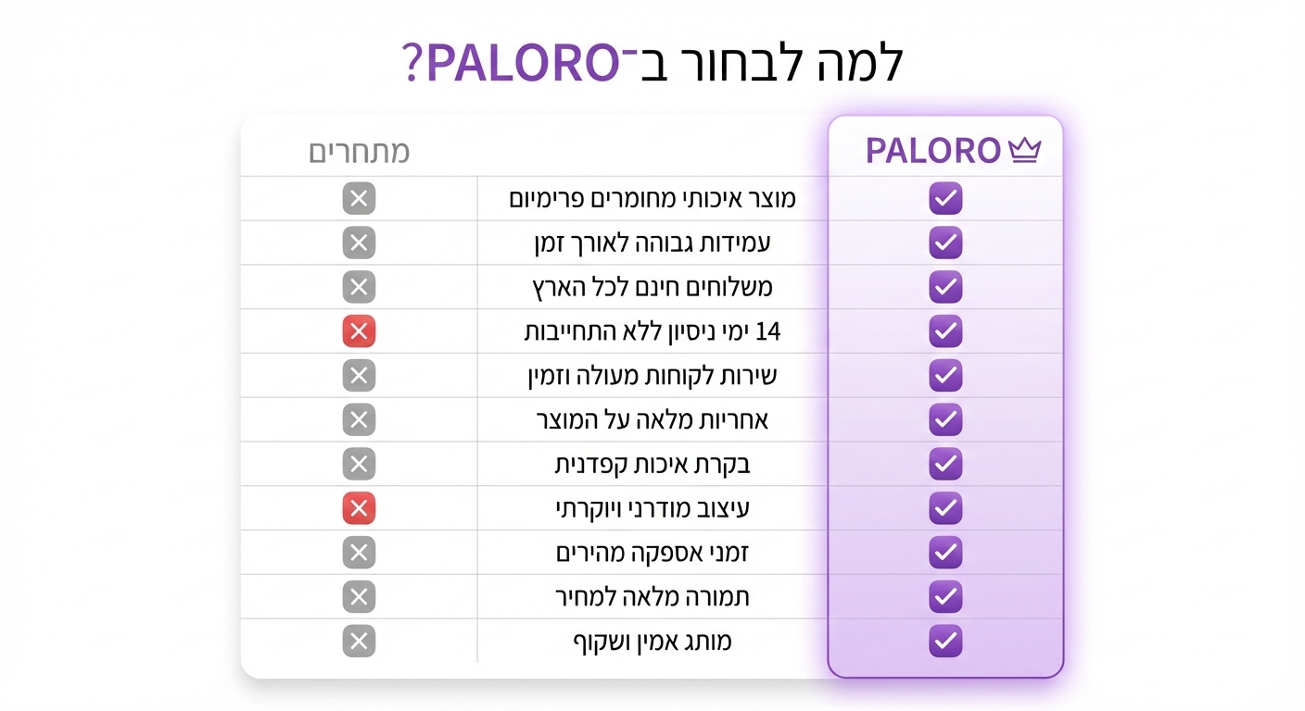Click the משלוחים חינם לכל הארץ label

click(x=652, y=288)
